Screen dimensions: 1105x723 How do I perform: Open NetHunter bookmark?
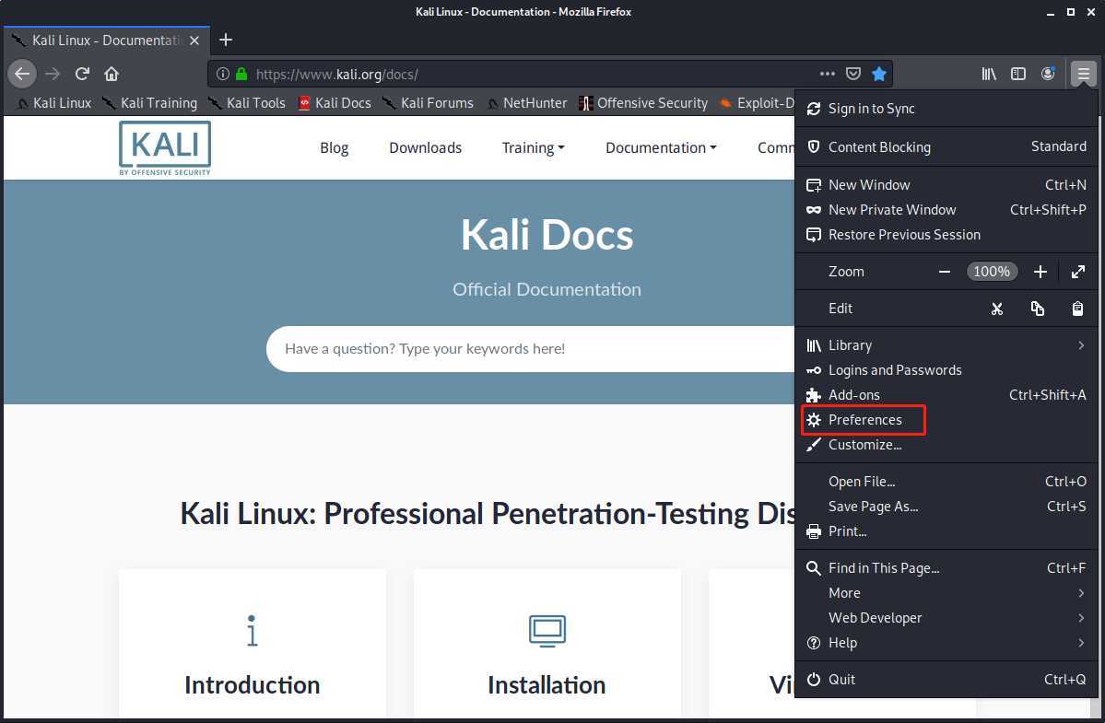point(526,103)
